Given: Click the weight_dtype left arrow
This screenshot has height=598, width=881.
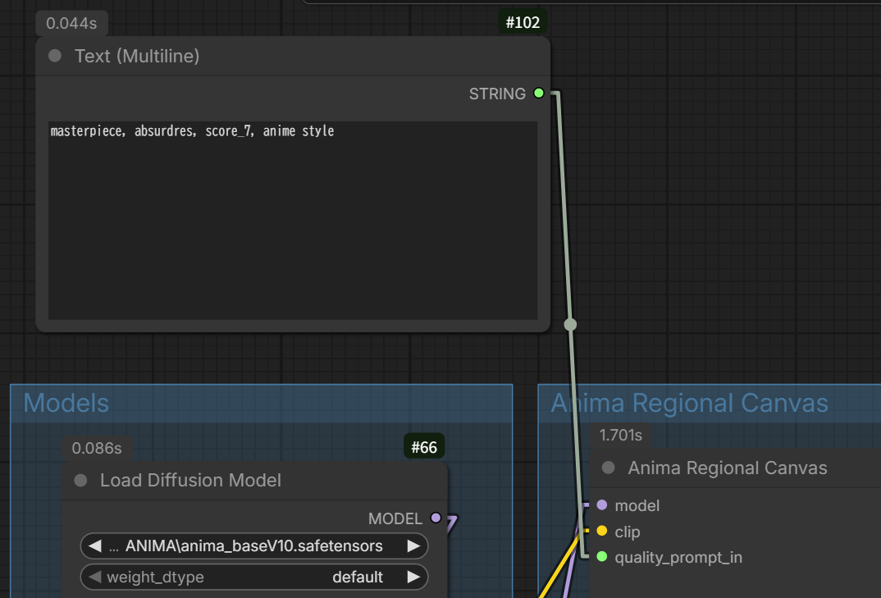Looking at the screenshot, I should coord(95,577).
